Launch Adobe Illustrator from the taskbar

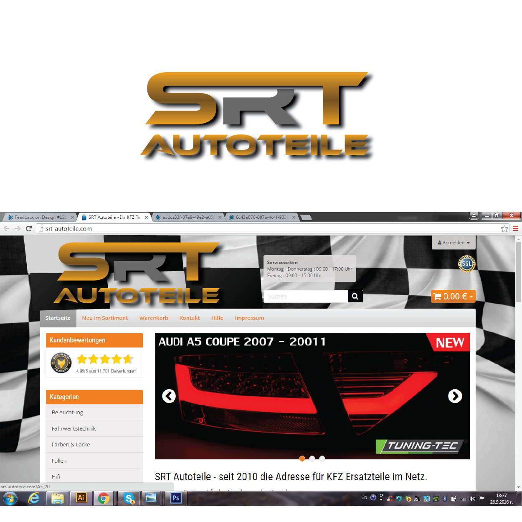[x=81, y=498]
